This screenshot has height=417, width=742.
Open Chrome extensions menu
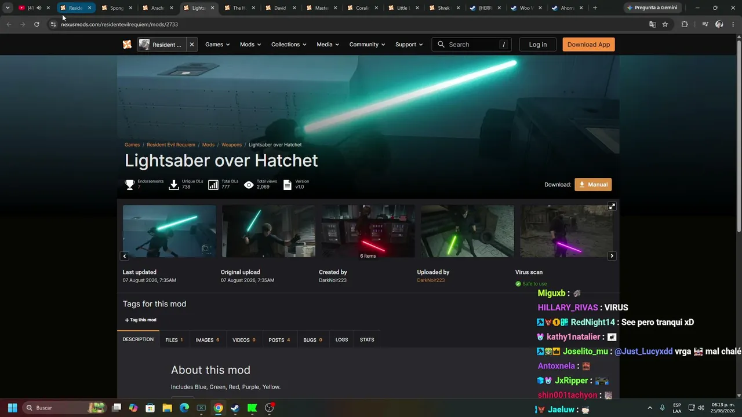coord(685,24)
